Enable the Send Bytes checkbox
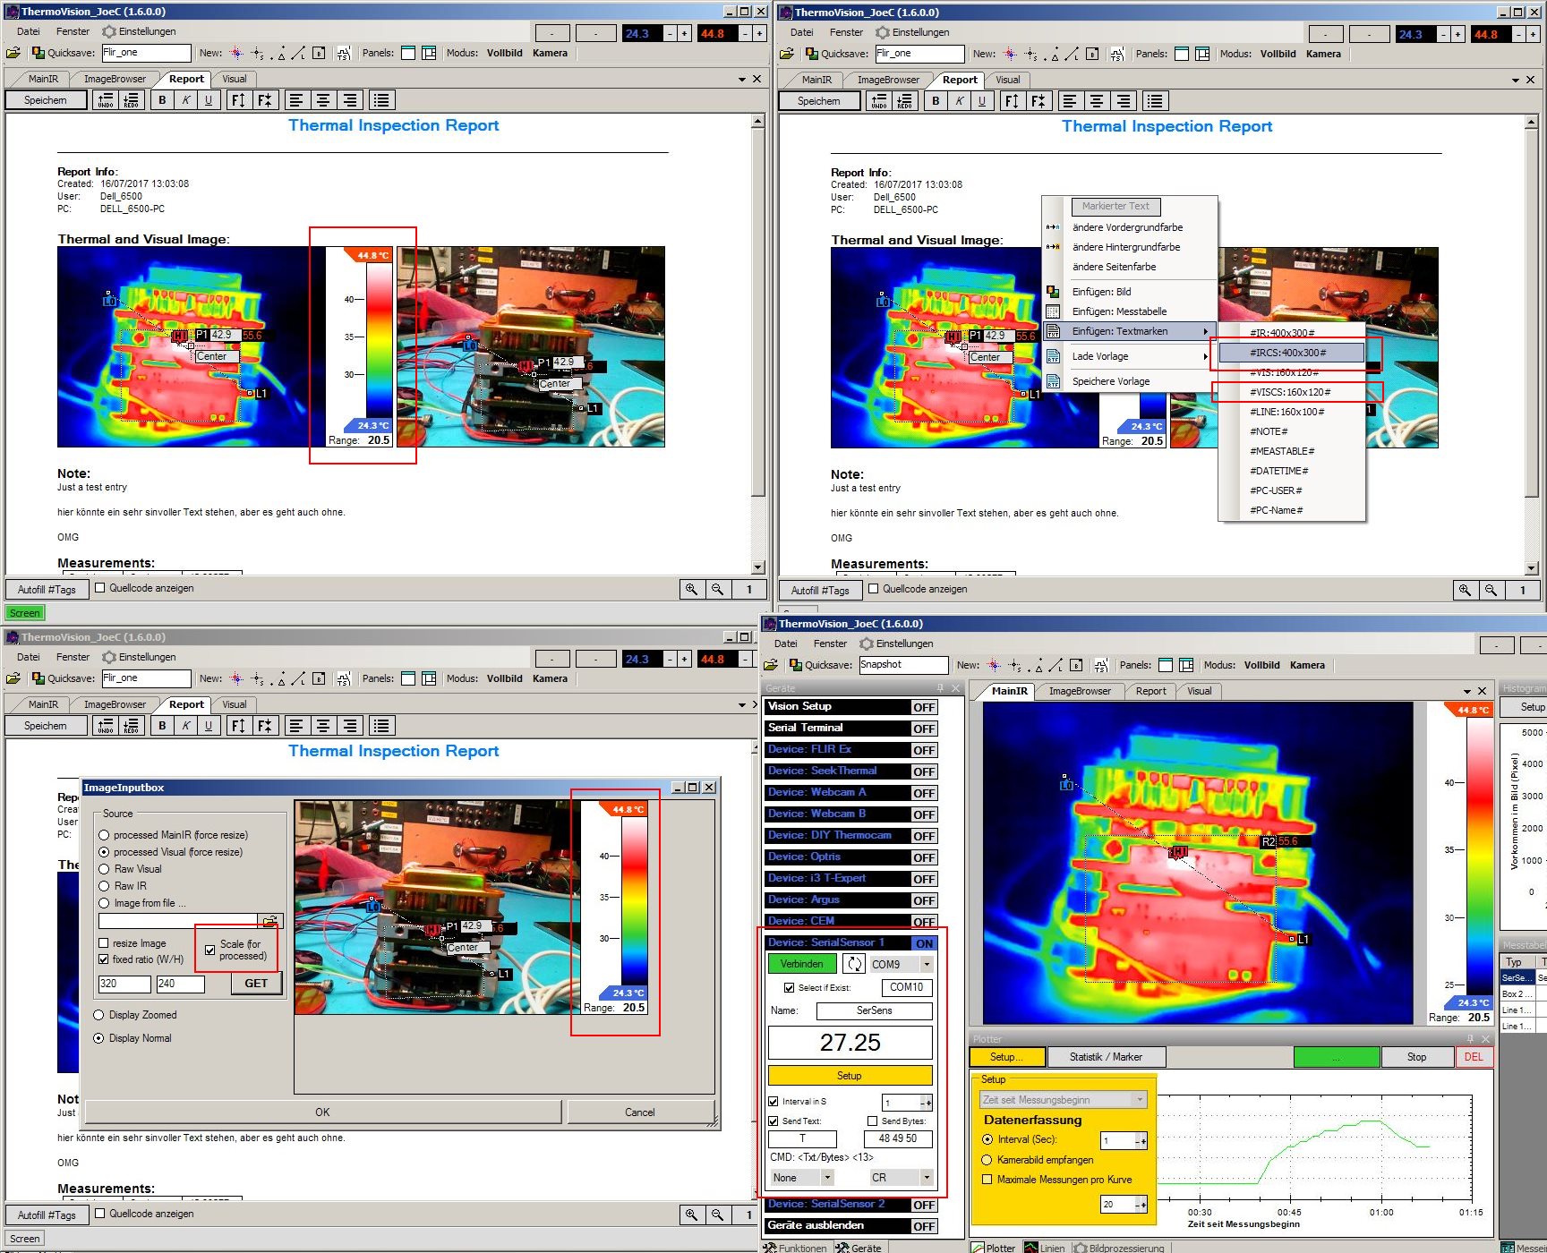Viewport: 1547px width, 1253px height. coord(872,1121)
